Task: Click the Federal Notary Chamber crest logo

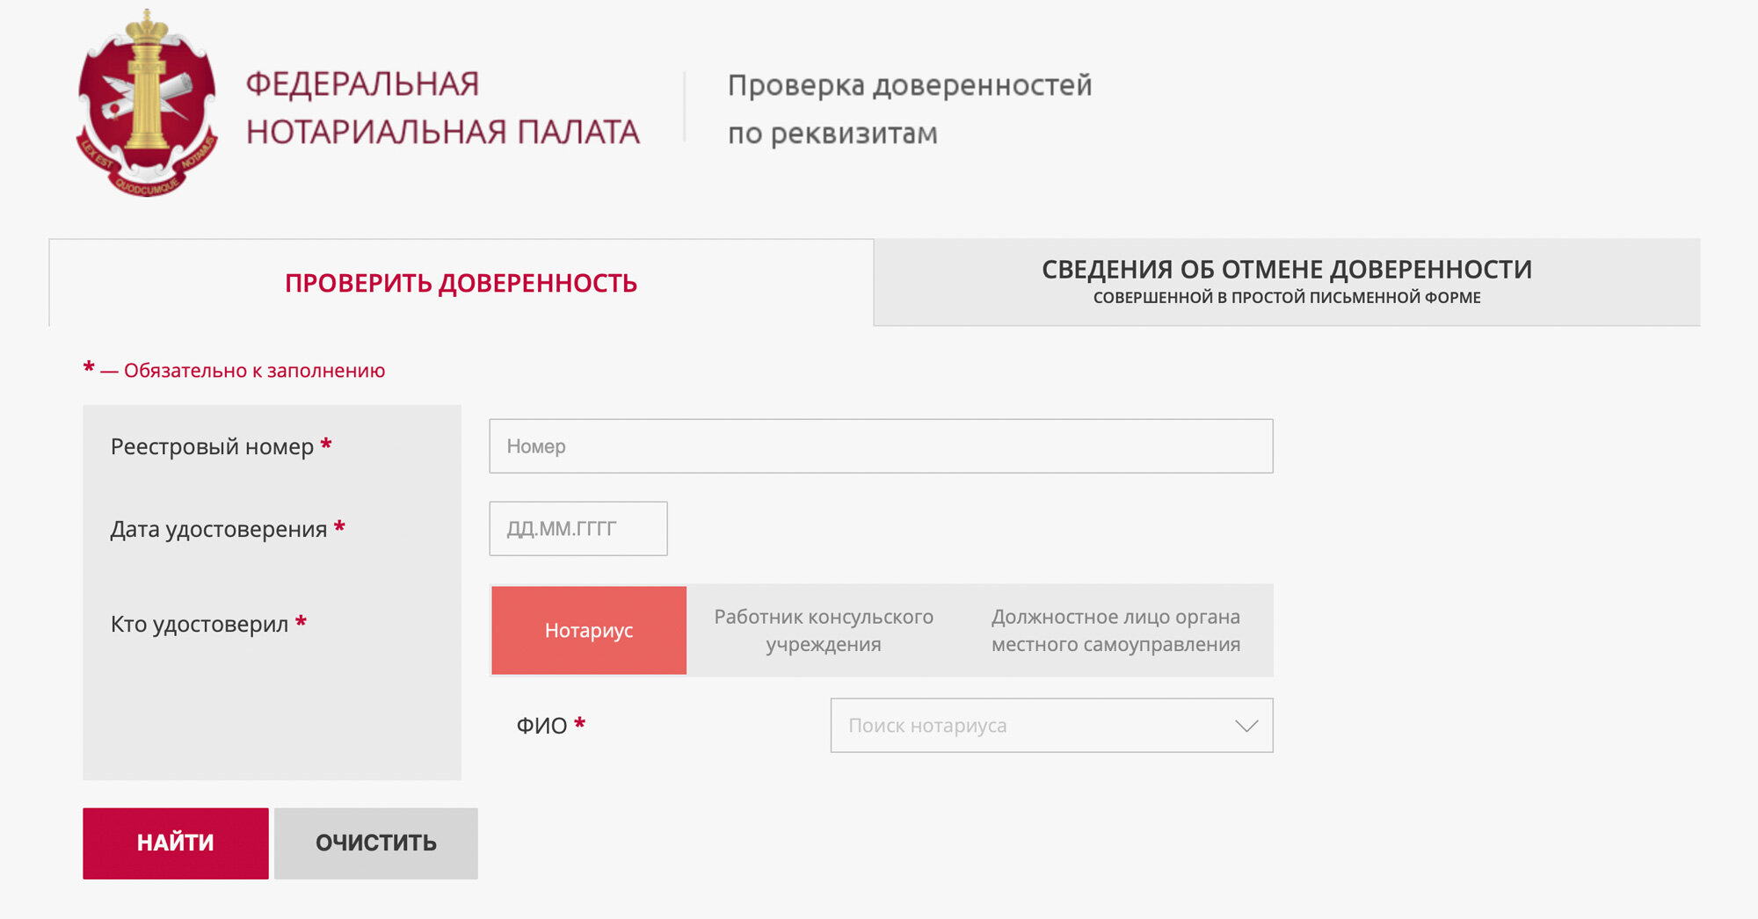Action: pos(147,104)
